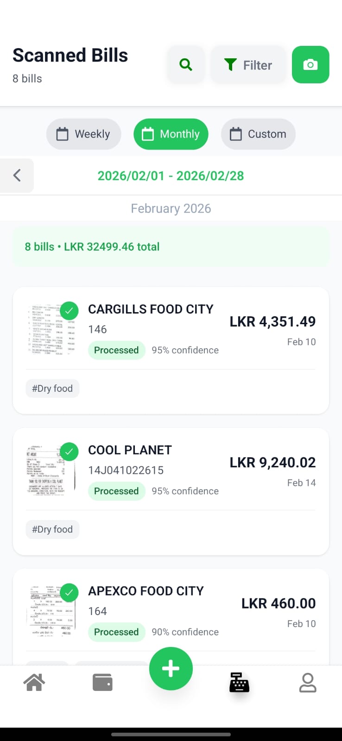Select the cash register bills icon
The width and height of the screenshot is (342, 741).
pyautogui.click(x=239, y=682)
